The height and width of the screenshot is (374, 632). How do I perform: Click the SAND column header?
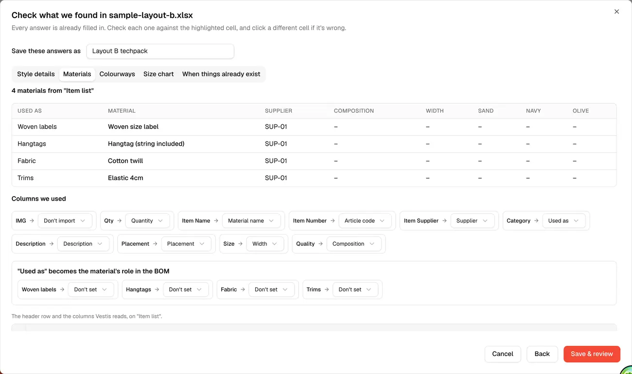(486, 111)
